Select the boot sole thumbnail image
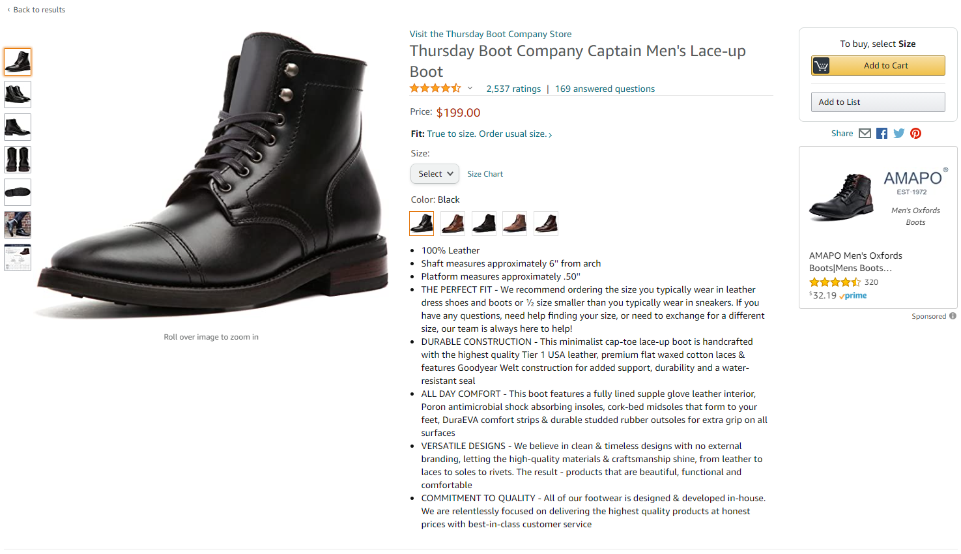The width and height of the screenshot is (961, 554). click(x=18, y=192)
